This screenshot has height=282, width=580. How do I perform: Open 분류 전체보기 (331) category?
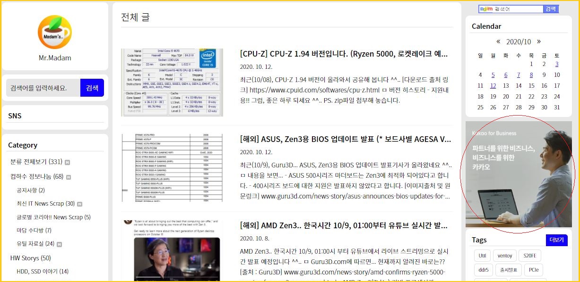point(36,162)
